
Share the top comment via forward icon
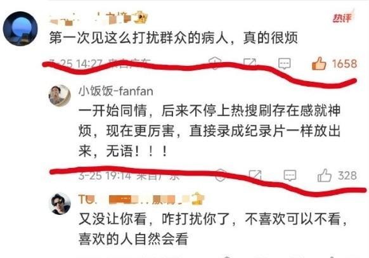pyautogui.click(x=249, y=63)
